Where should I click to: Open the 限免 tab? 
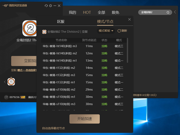115,12
